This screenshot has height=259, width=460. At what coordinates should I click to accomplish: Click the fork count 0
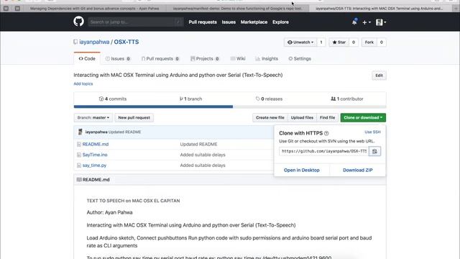pos(382,42)
